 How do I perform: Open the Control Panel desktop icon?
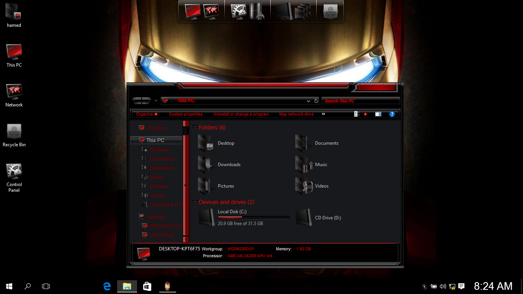(14, 172)
